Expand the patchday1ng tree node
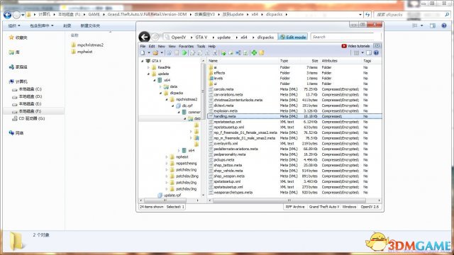 (167, 170)
